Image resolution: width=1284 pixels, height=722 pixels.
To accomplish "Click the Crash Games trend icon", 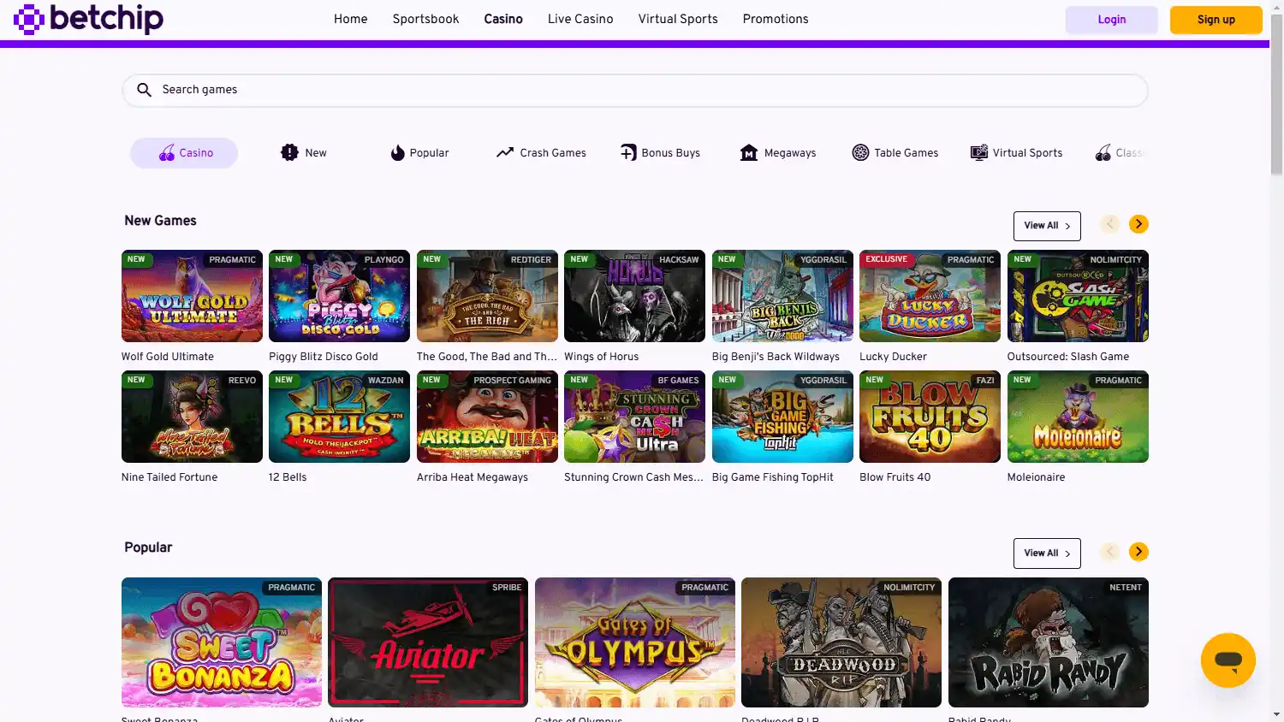I will coord(505,152).
